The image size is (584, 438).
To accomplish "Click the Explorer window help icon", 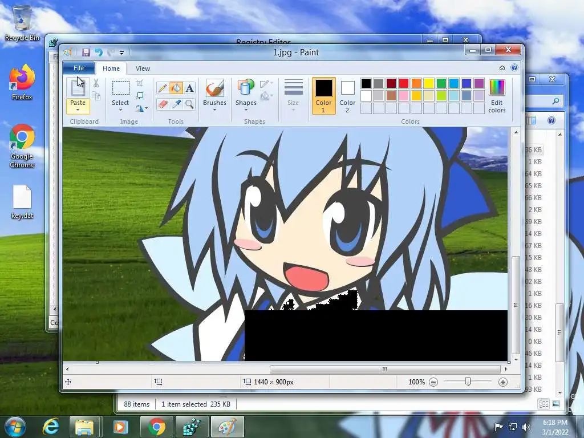I will coord(551,120).
